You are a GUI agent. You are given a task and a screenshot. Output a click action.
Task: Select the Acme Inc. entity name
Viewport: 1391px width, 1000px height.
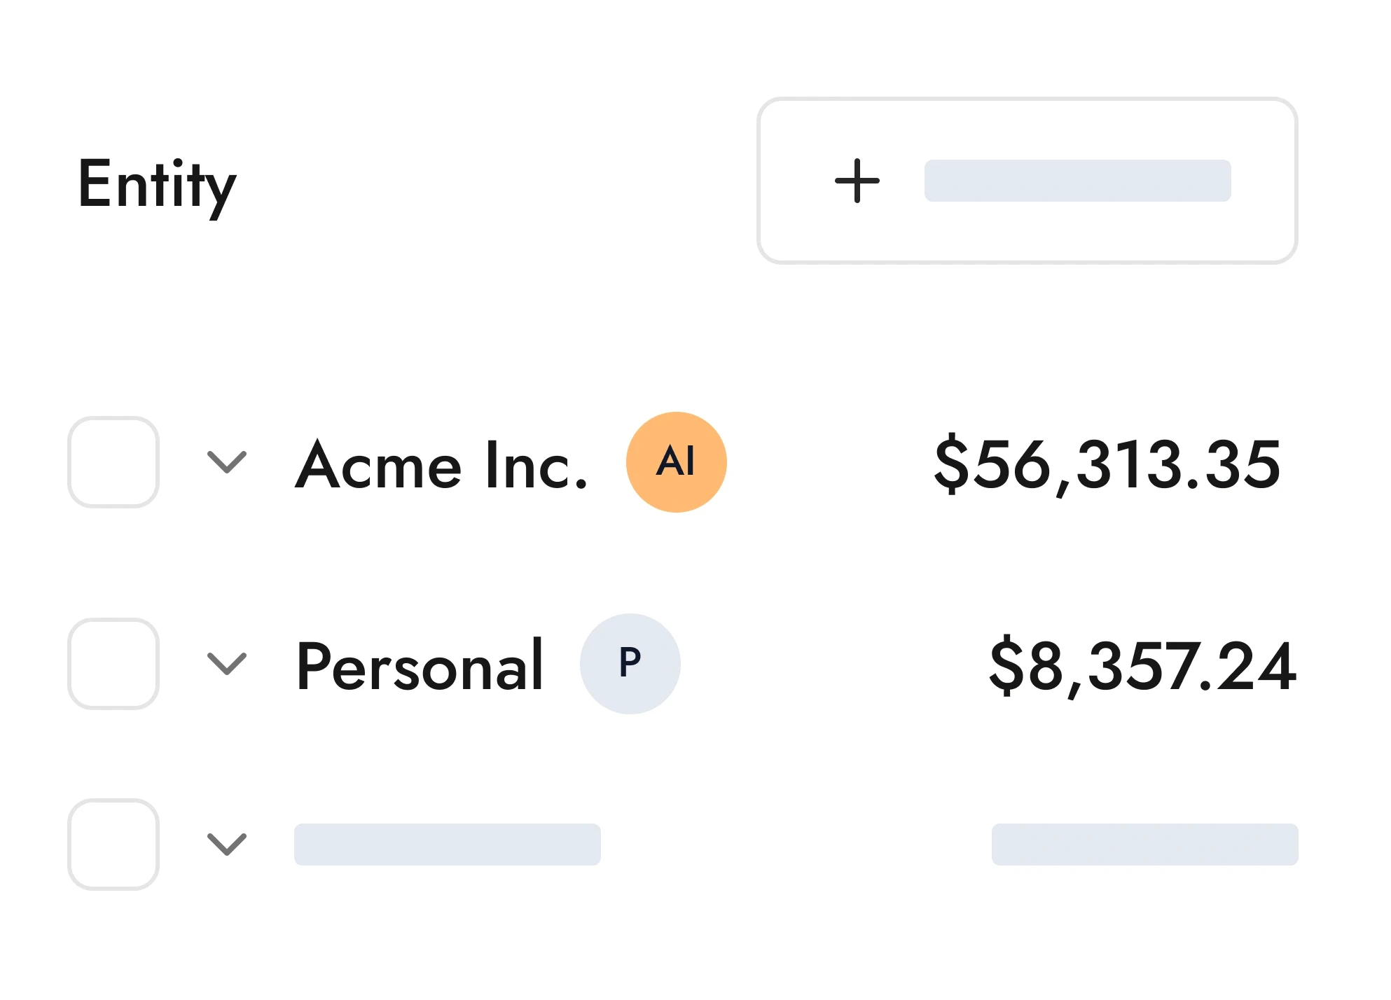(441, 463)
